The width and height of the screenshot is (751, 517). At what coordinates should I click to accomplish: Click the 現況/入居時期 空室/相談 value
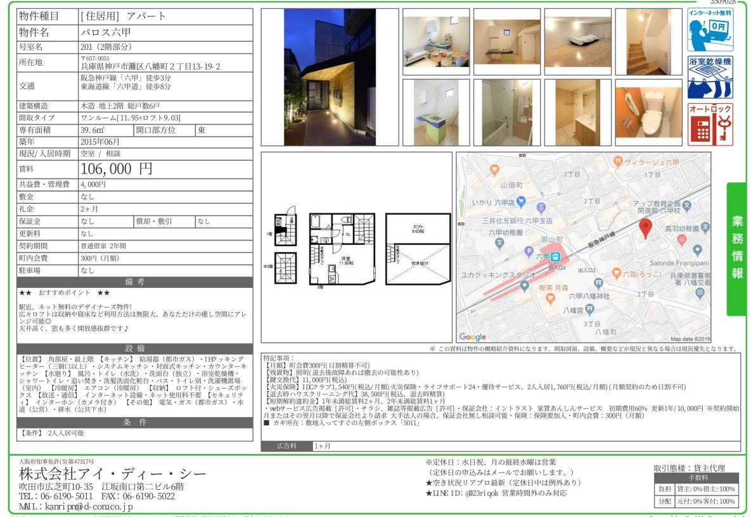(100, 154)
